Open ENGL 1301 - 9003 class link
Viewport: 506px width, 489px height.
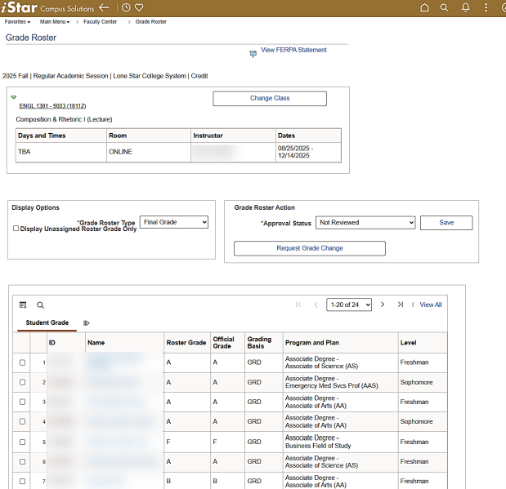(x=52, y=106)
